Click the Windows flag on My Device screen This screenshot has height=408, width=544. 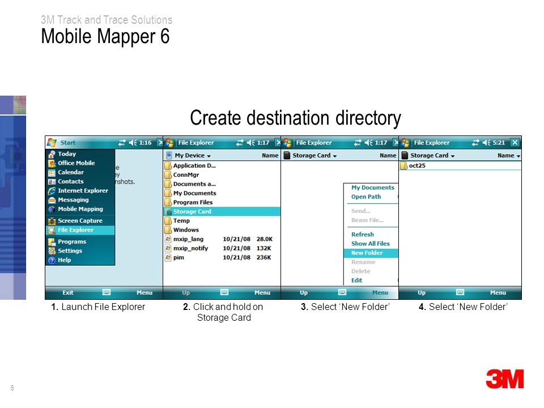click(x=169, y=143)
